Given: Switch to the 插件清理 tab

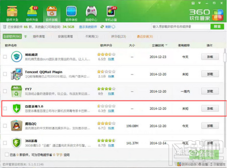Looking at the screenshot, I should tap(39, 36).
